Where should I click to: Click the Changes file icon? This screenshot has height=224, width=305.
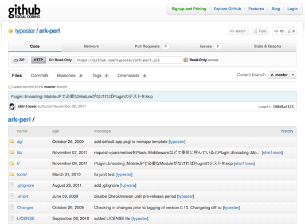point(12,207)
